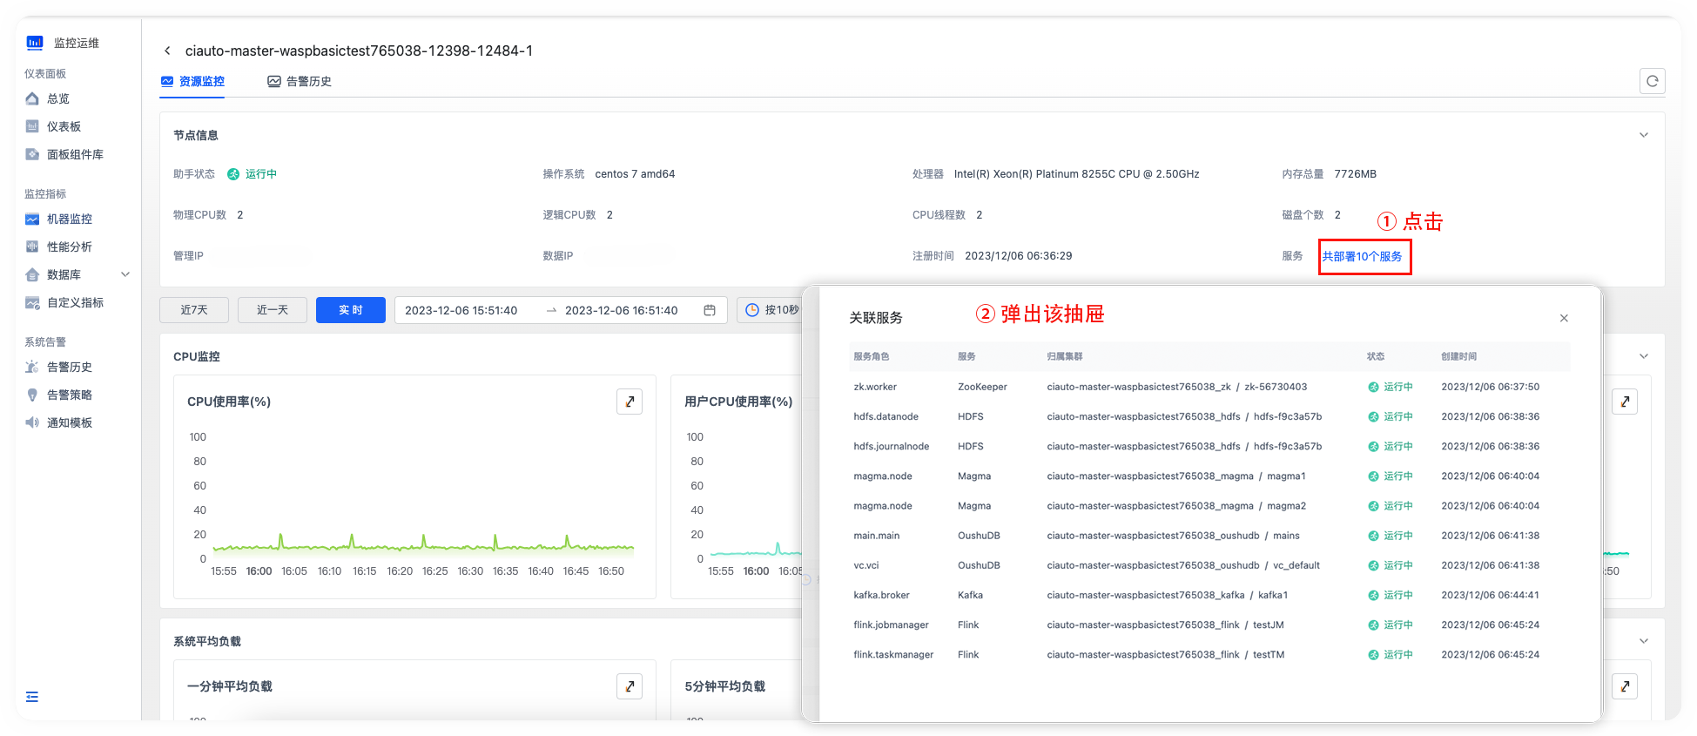Click the 服务角色 column header

[x=872, y=357]
